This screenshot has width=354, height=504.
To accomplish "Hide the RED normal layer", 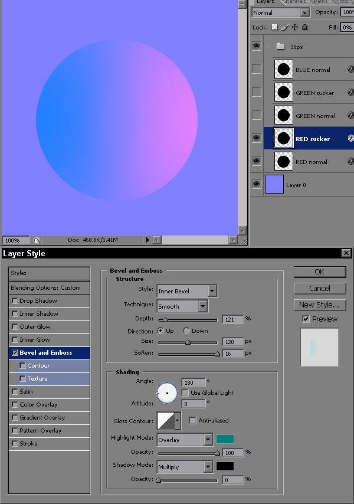I will [x=256, y=161].
